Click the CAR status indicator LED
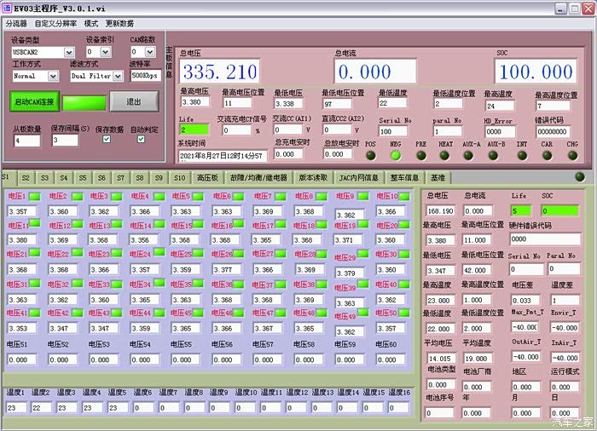The width and height of the screenshot is (597, 431). coord(547,155)
